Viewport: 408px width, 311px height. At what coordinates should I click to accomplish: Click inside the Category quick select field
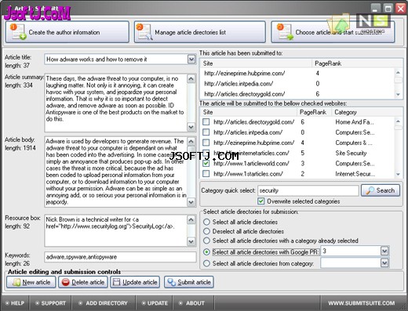[x=308, y=190]
